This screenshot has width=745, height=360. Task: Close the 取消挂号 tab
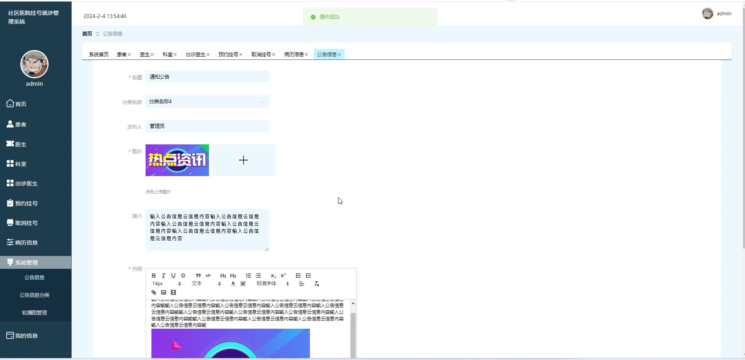click(274, 54)
